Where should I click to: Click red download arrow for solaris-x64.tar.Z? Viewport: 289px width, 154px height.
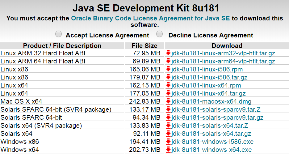168,126
